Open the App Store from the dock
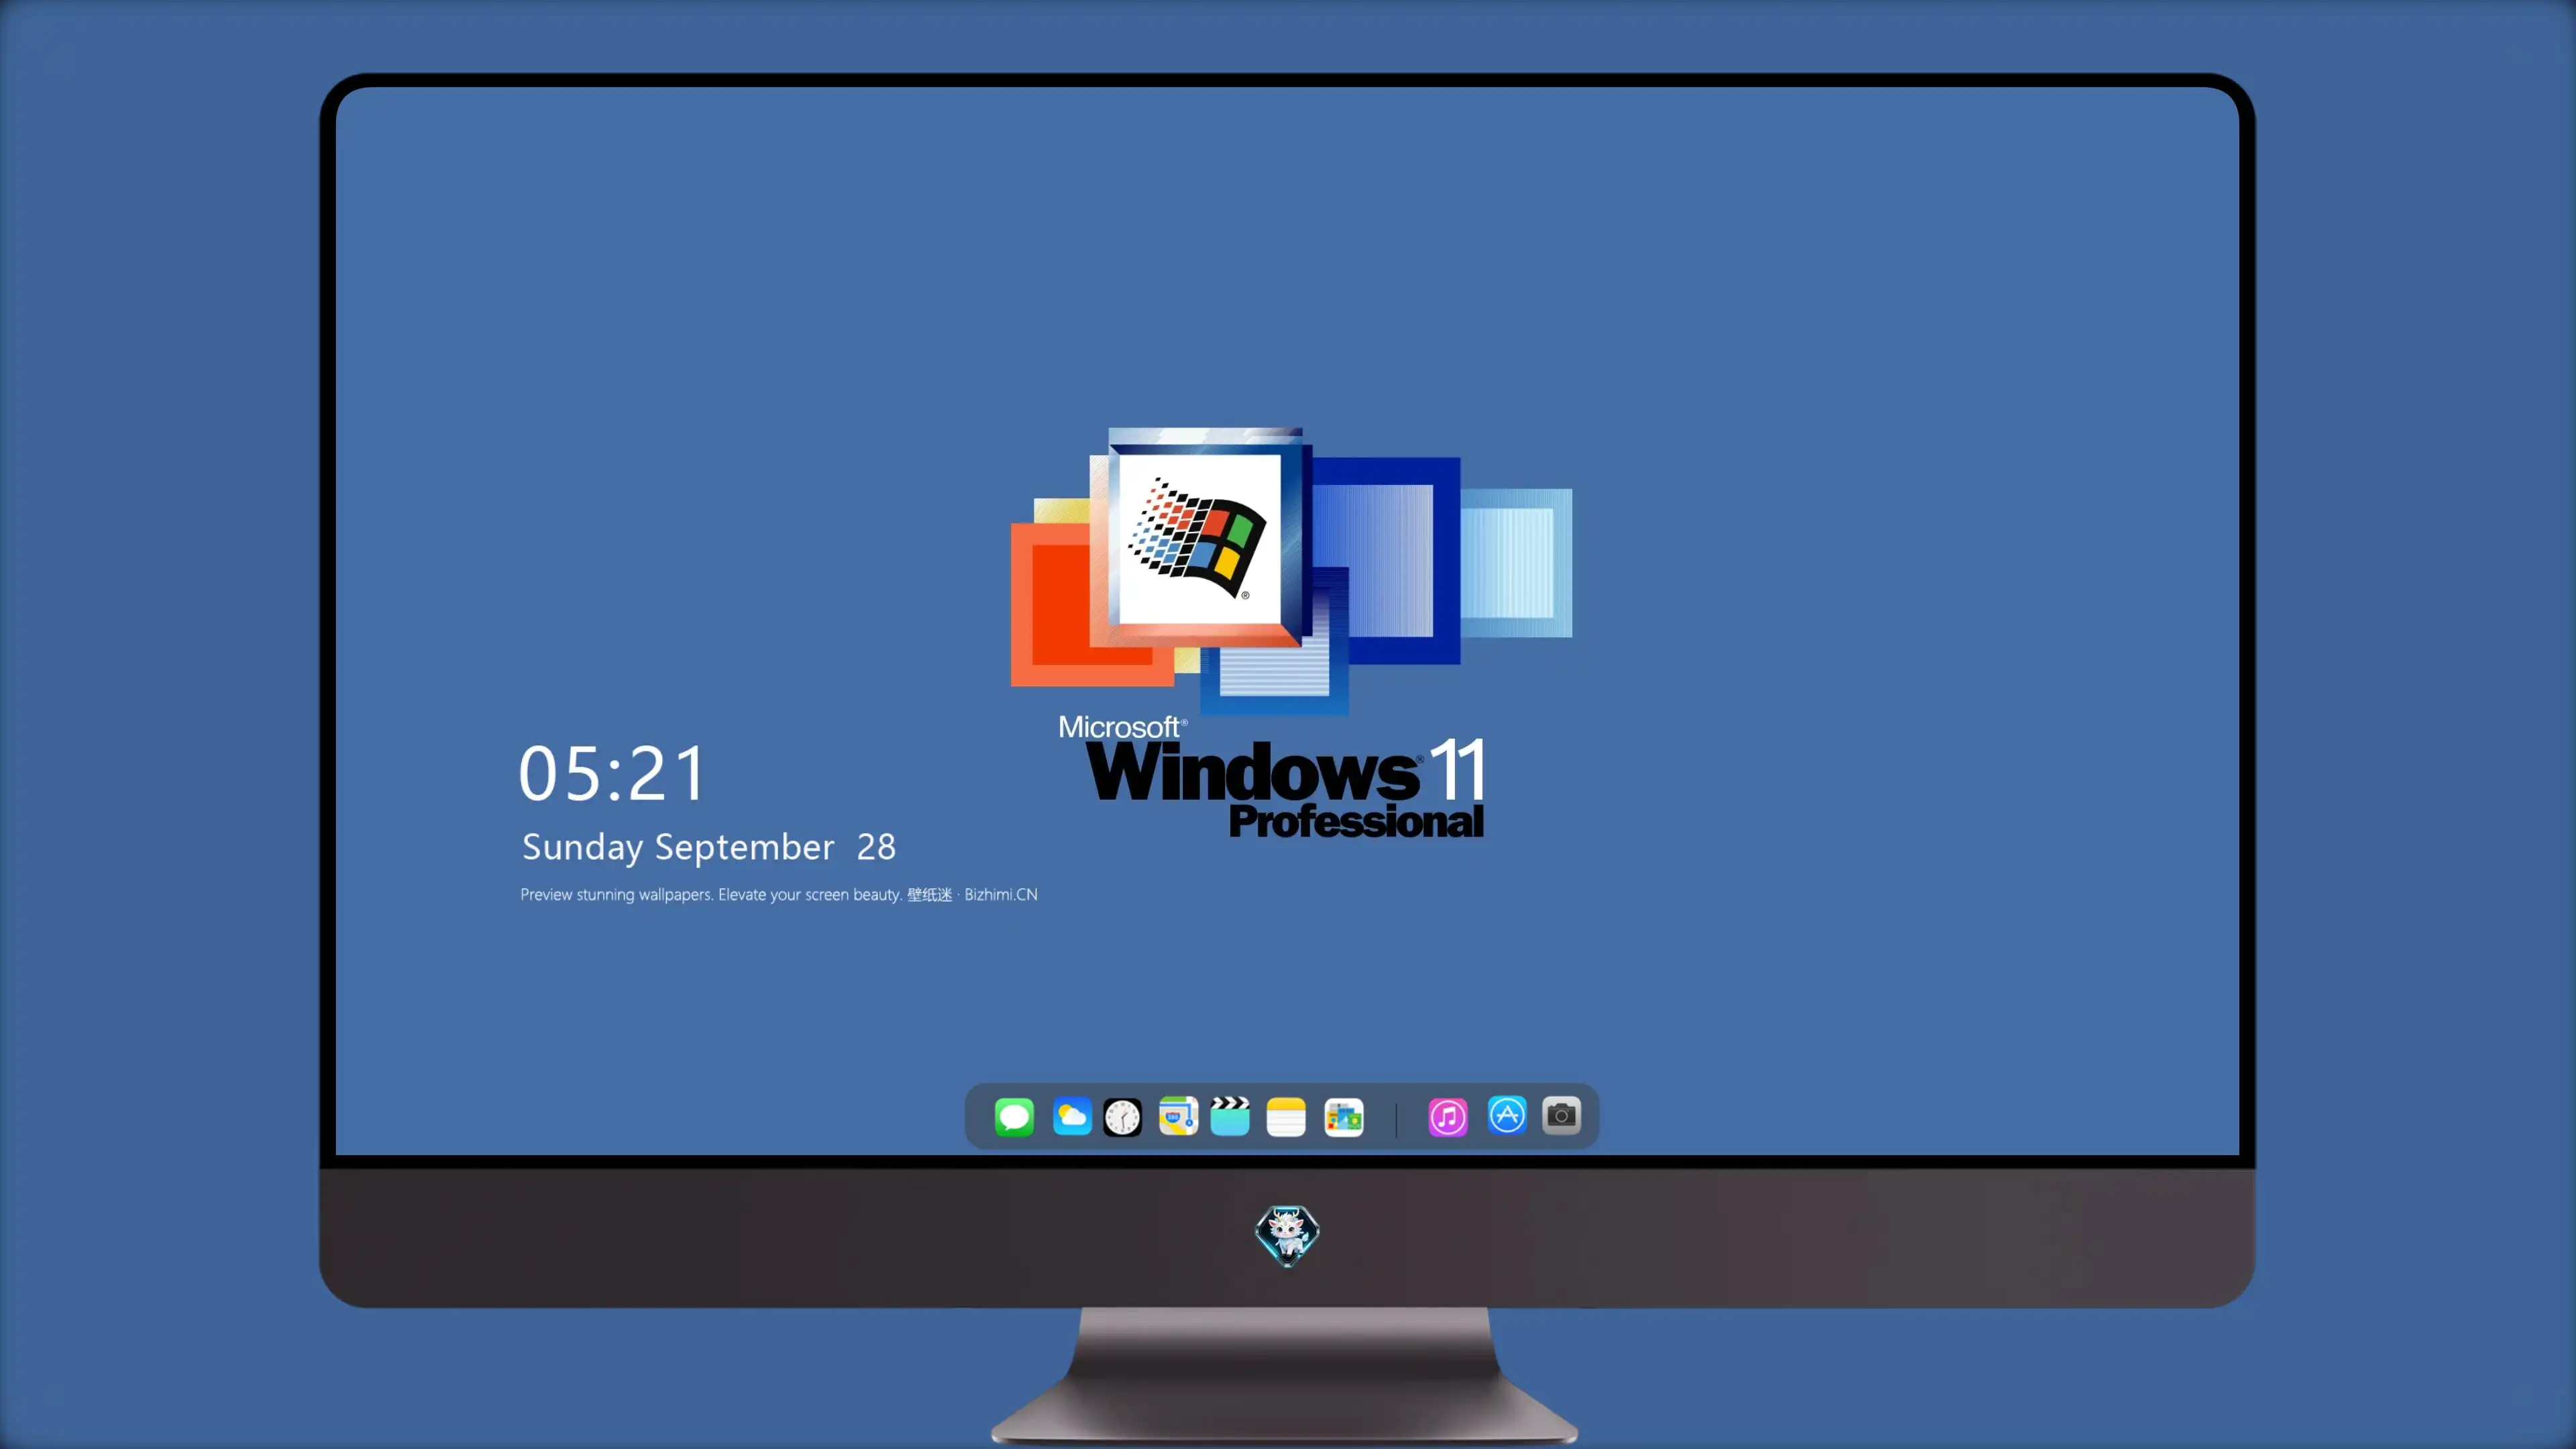Screen dimensions: 2576x1449 1507,1115
